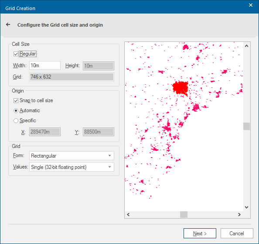Viewport: 259px width, 244px height.
Task: Click the Values dropdown arrow
Action: tap(109, 167)
